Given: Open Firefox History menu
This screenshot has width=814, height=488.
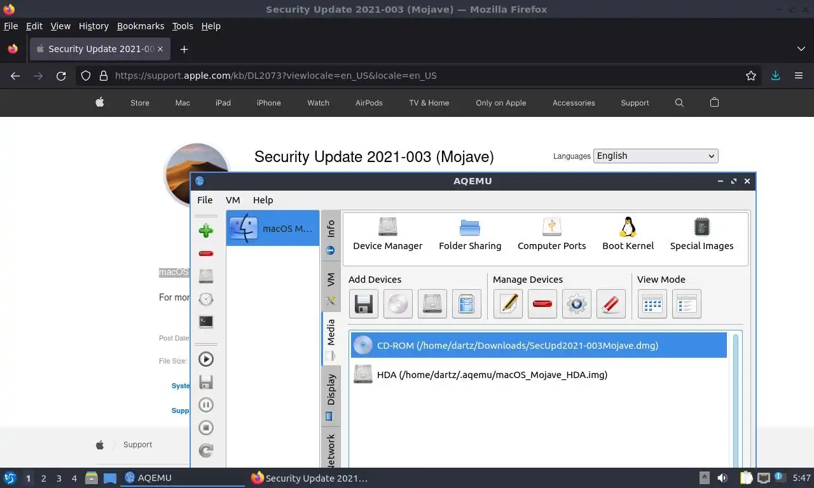Looking at the screenshot, I should pos(93,26).
